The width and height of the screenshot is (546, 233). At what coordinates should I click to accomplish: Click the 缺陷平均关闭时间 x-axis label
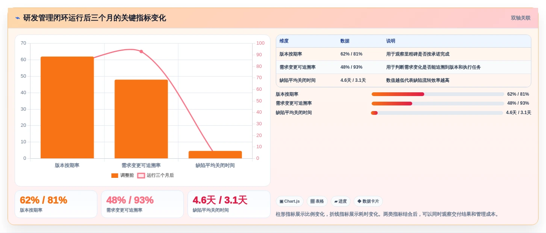tap(215, 165)
